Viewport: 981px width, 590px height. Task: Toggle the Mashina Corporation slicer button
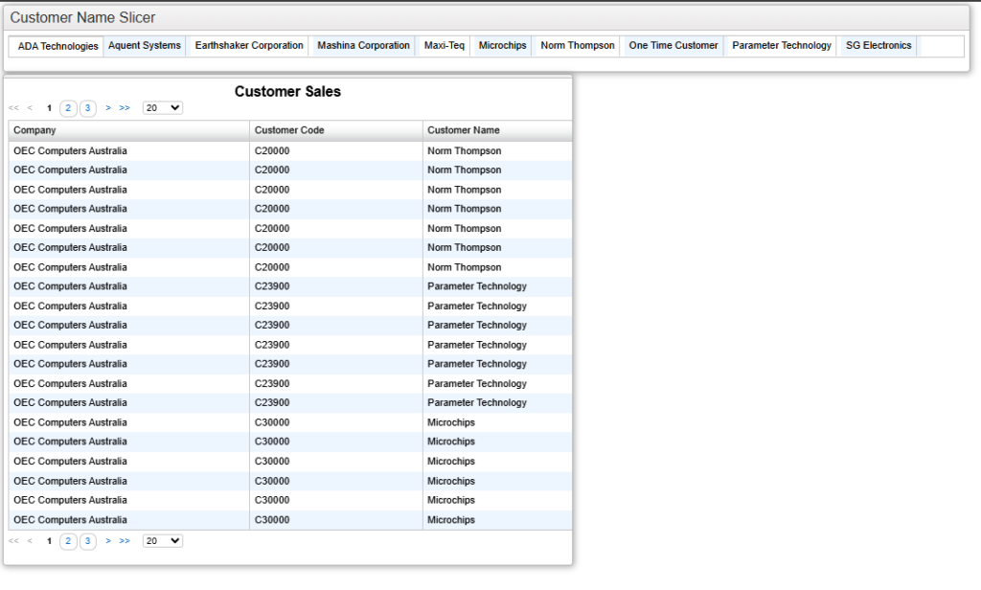point(363,46)
